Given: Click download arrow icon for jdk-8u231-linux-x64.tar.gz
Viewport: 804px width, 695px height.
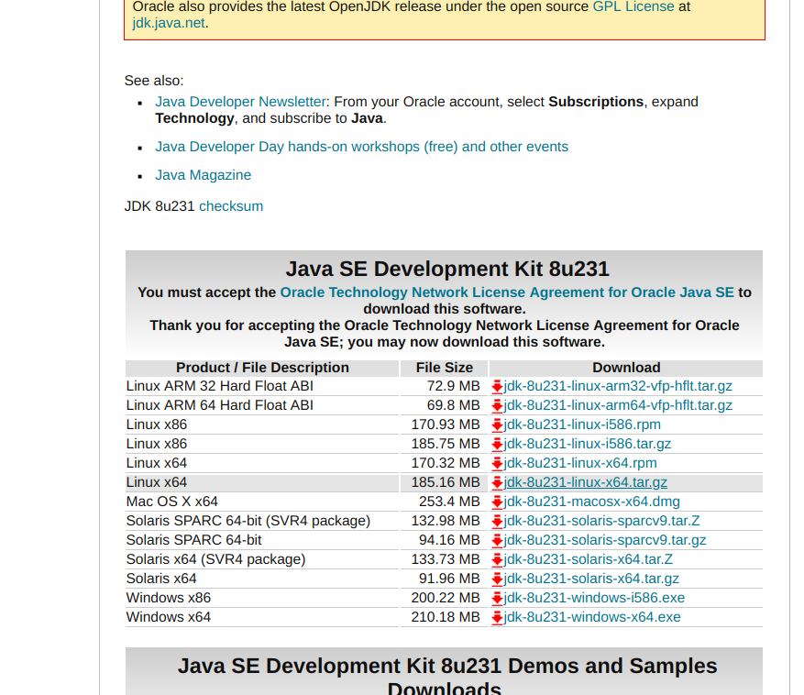Looking at the screenshot, I should tap(497, 482).
